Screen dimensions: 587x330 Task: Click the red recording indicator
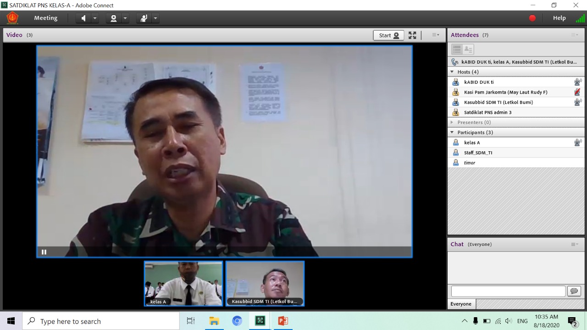[532, 18]
